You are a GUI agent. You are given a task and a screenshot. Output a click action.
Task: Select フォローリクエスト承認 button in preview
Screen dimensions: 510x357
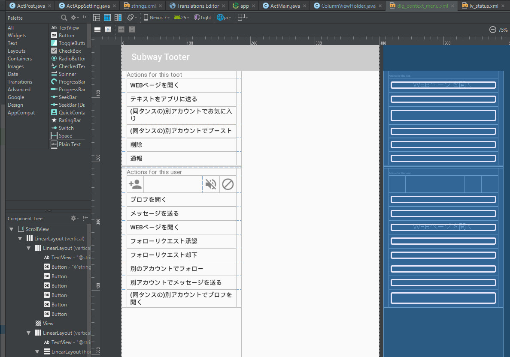[x=182, y=241]
